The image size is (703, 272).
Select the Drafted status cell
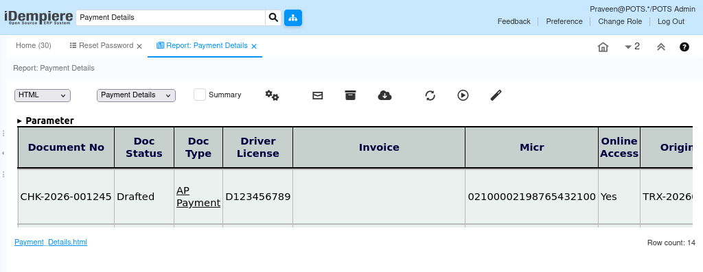(144, 197)
